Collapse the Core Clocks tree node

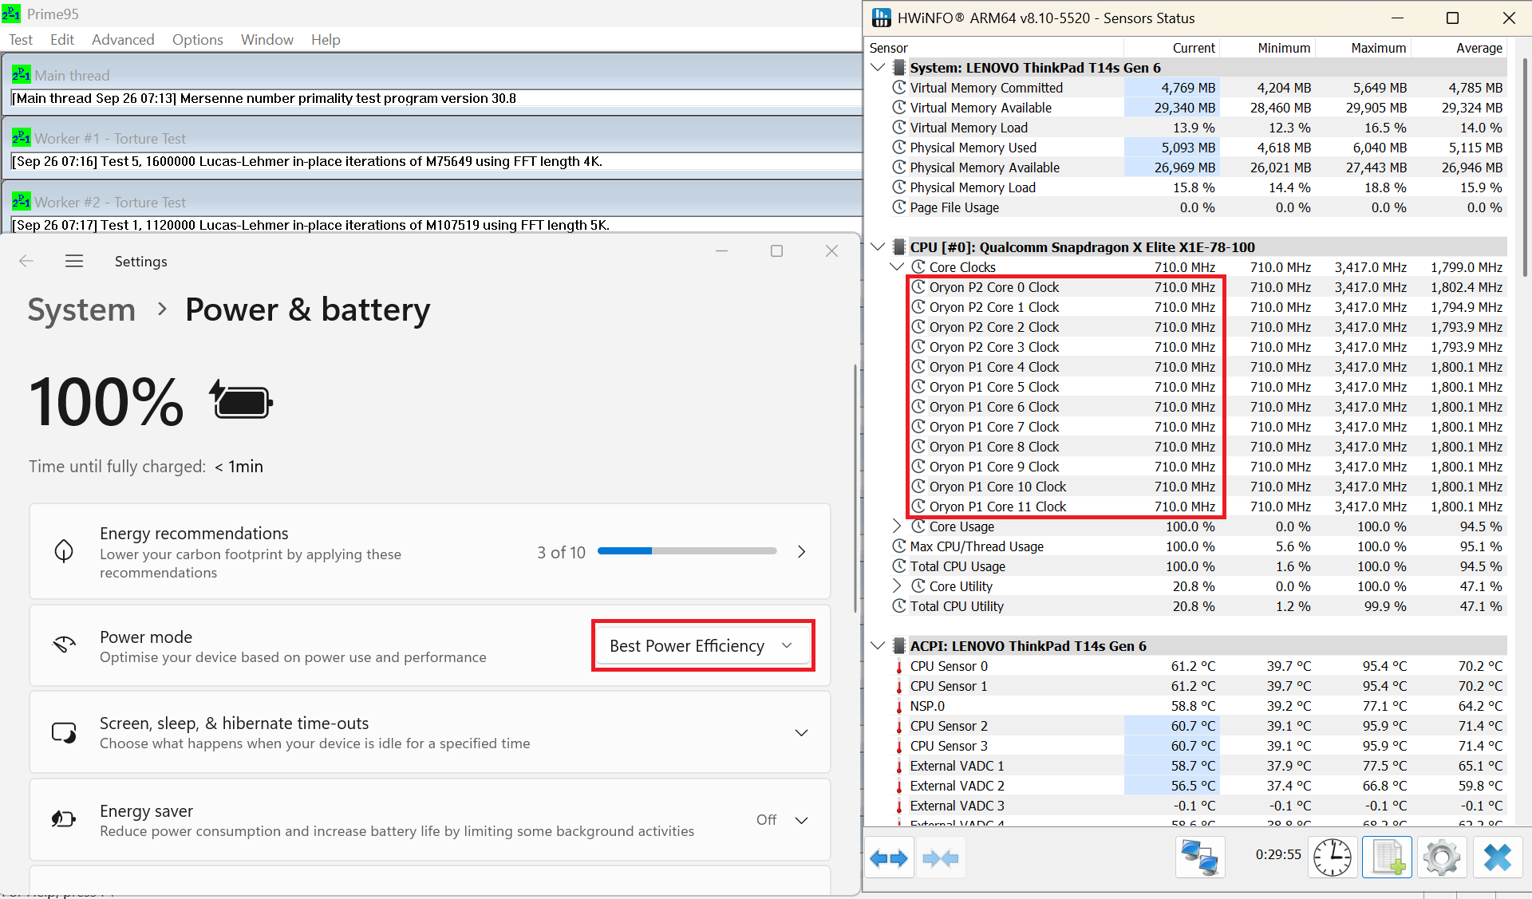(897, 267)
